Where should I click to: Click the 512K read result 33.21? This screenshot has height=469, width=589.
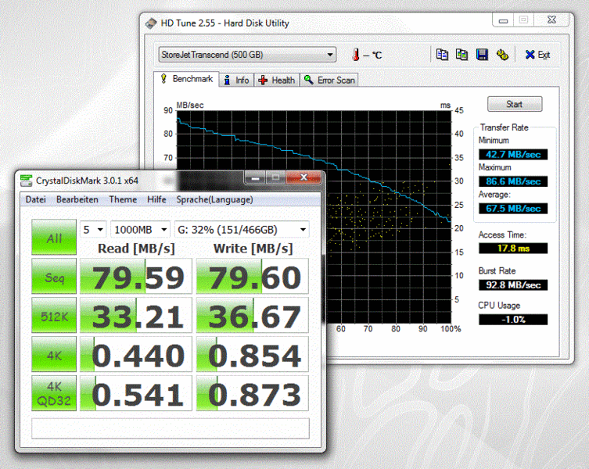pyautogui.click(x=136, y=316)
